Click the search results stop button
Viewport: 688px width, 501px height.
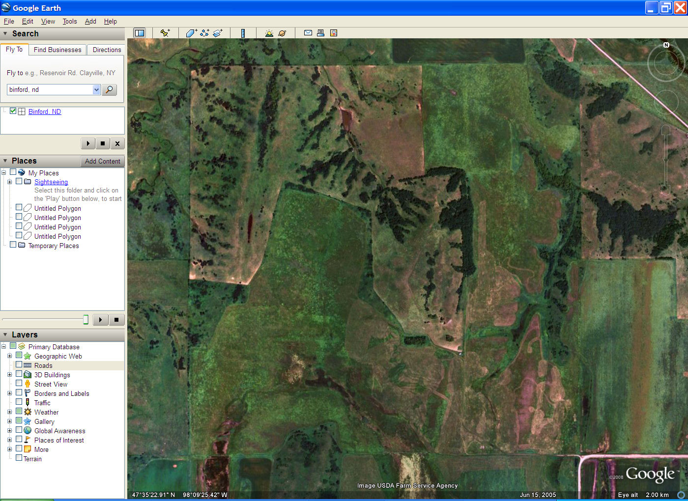tap(102, 143)
